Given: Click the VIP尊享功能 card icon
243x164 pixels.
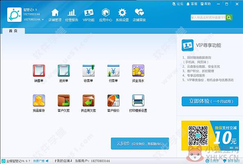Looking at the screenshot, I should [x=187, y=45].
